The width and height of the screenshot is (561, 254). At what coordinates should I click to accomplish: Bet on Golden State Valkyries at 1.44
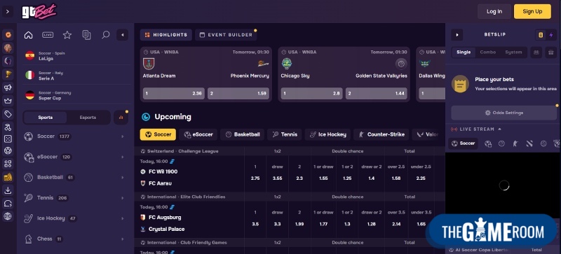click(377, 94)
